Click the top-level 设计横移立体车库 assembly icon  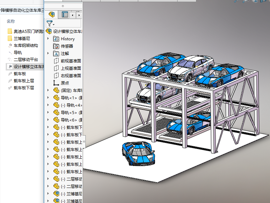tap(49, 31)
